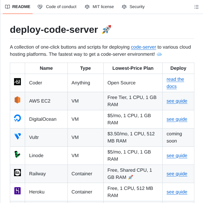Click the Type column header

pos(85,68)
